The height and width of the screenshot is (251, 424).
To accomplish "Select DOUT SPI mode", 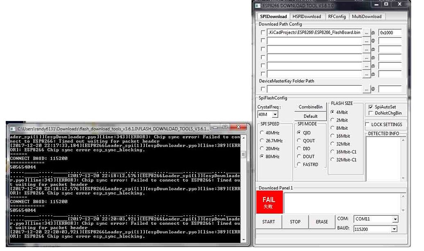I will tap(299, 156).
